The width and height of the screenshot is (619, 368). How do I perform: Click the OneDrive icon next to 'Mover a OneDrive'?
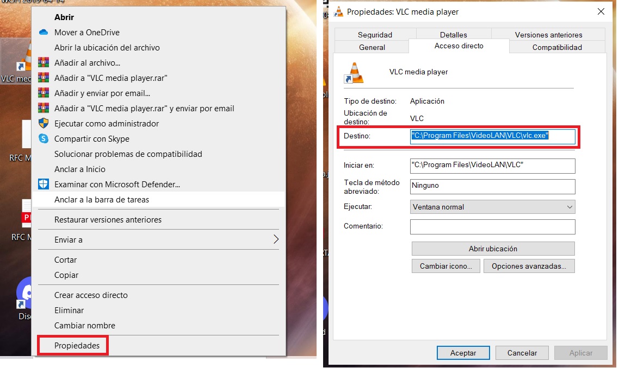tap(44, 33)
